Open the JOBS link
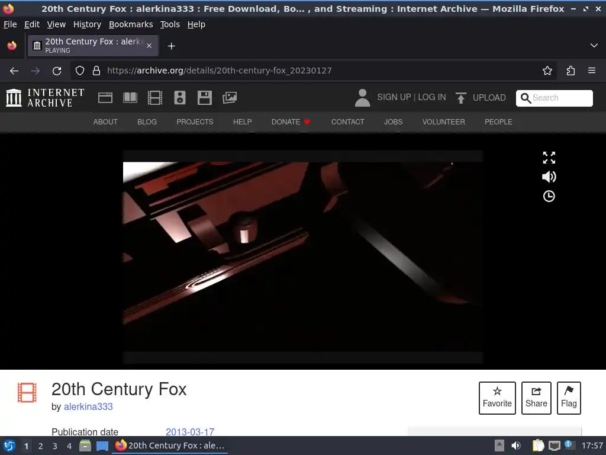The width and height of the screenshot is (606, 455). coord(393,122)
